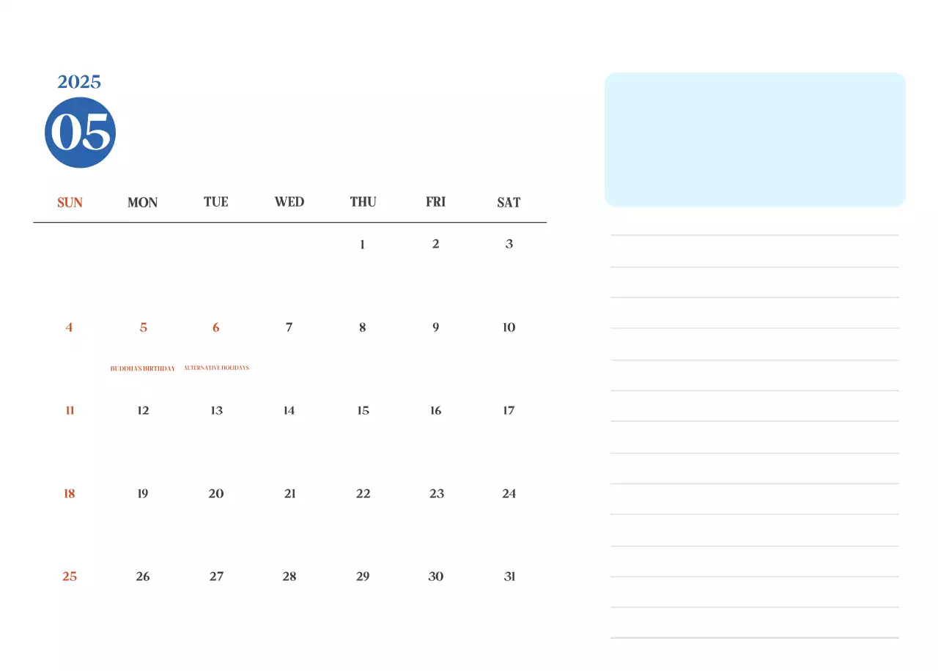938x671 pixels.
Task: Select Sunday May 4 date
Action: [70, 327]
